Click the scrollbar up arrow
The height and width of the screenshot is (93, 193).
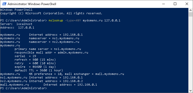190,10
